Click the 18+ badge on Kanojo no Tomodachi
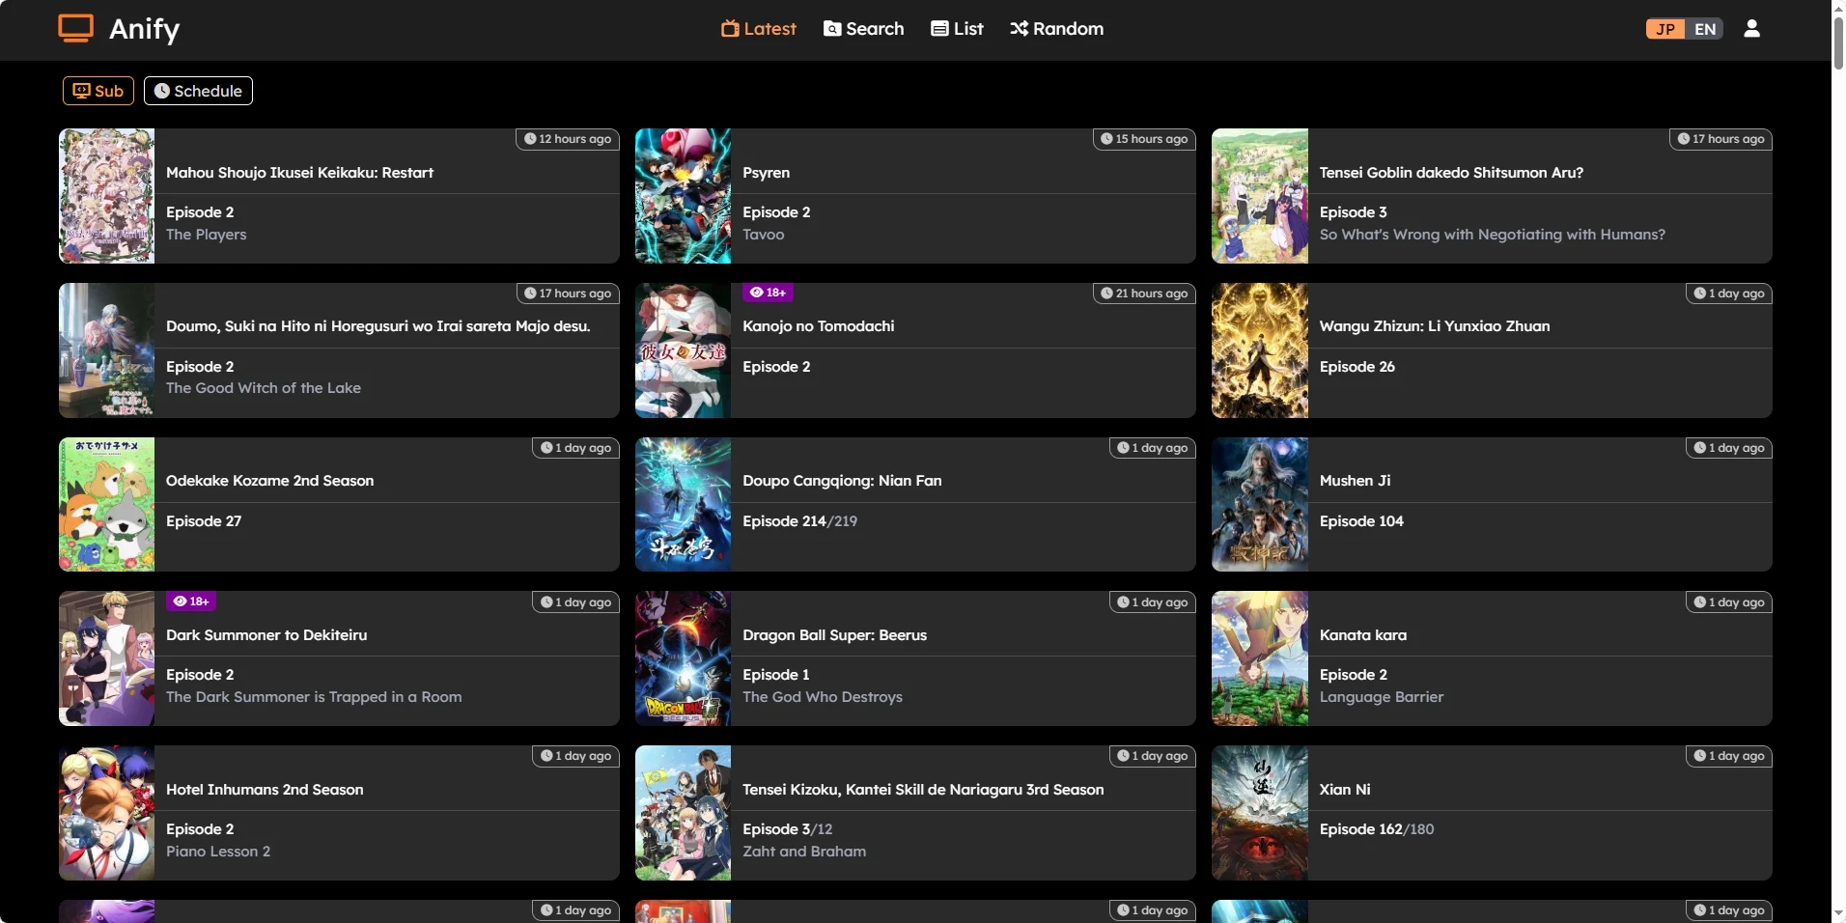 click(x=768, y=293)
